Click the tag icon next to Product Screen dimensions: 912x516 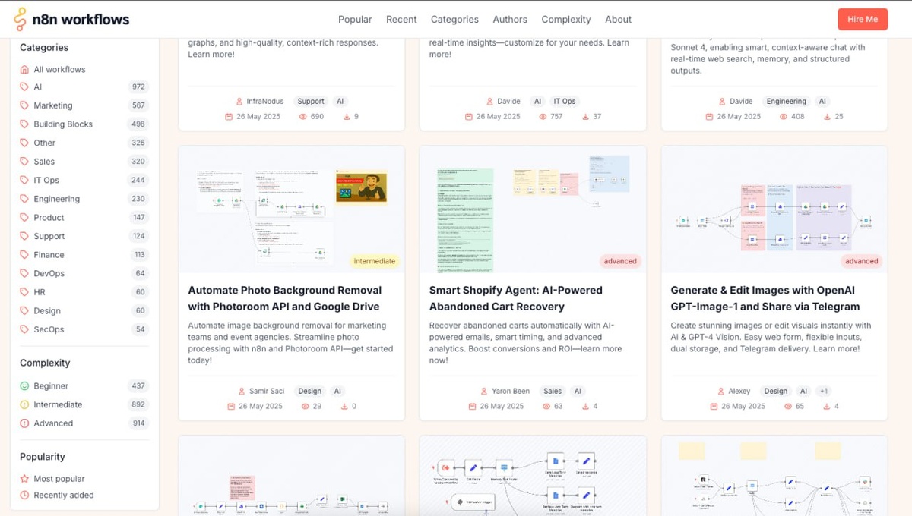(x=25, y=218)
